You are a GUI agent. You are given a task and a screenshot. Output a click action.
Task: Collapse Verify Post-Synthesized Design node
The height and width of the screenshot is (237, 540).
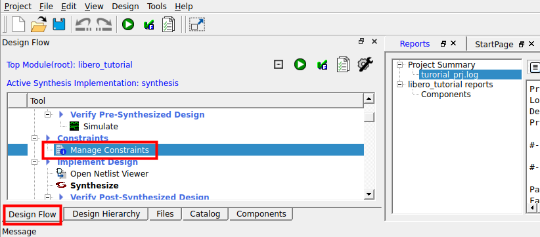[x=48, y=197]
